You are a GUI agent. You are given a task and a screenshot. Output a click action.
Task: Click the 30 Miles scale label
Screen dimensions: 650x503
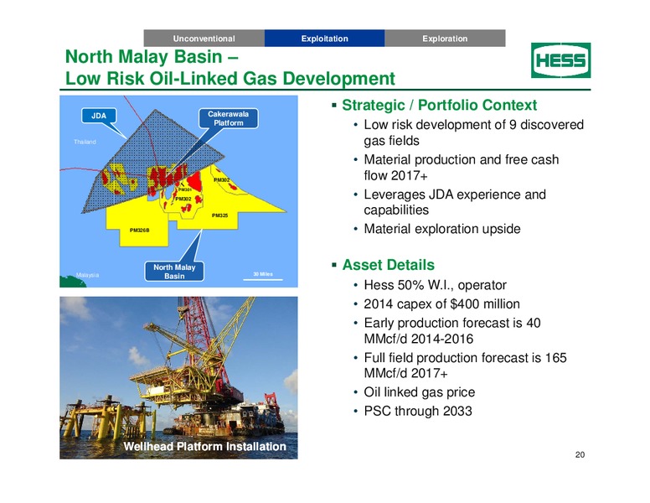click(x=263, y=274)
